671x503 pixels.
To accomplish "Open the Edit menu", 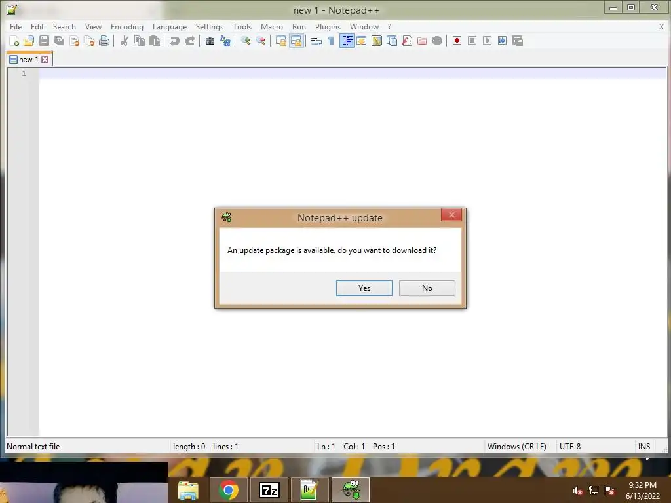I will (37, 26).
